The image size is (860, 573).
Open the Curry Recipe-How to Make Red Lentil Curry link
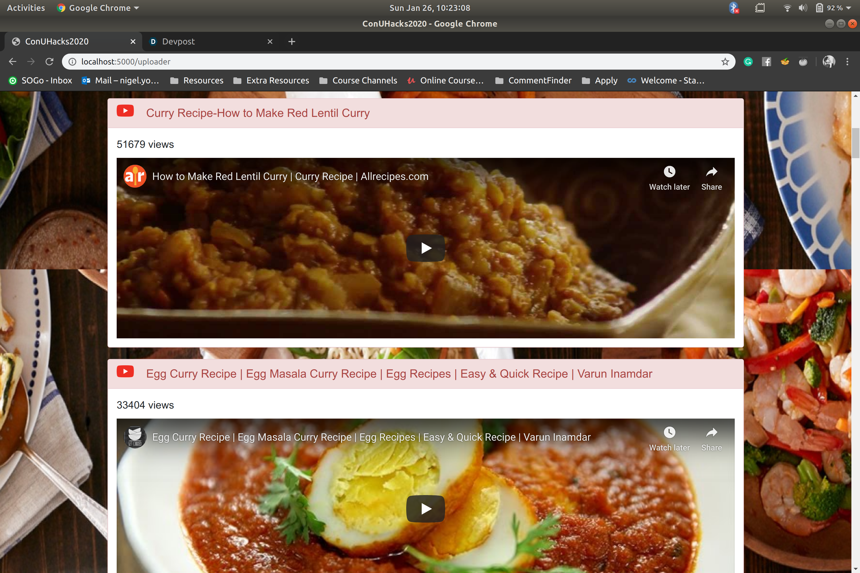[258, 113]
